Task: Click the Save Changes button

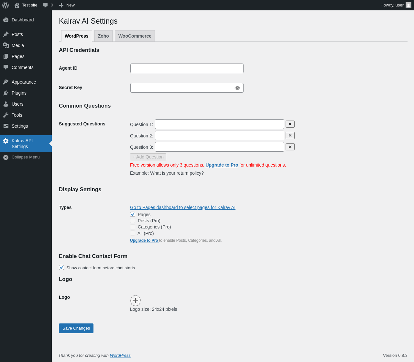Action: pos(76,328)
